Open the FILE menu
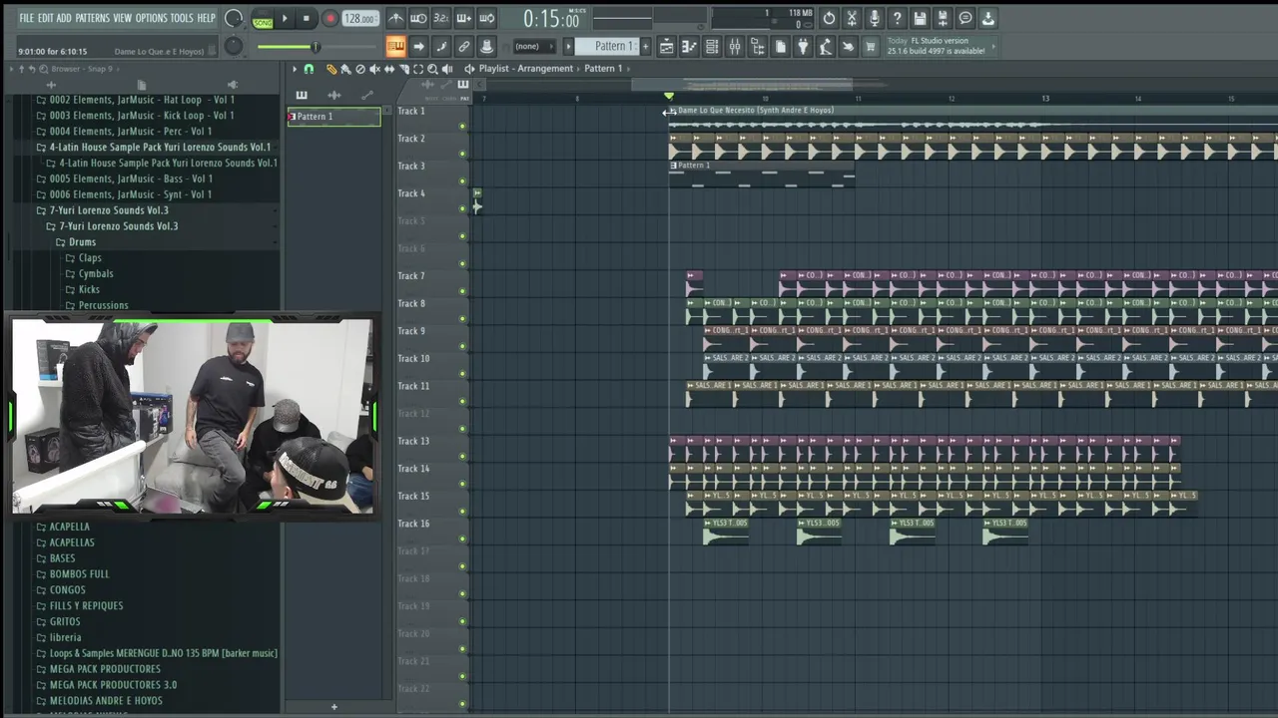Viewport: 1278px width, 718px height. (27, 18)
